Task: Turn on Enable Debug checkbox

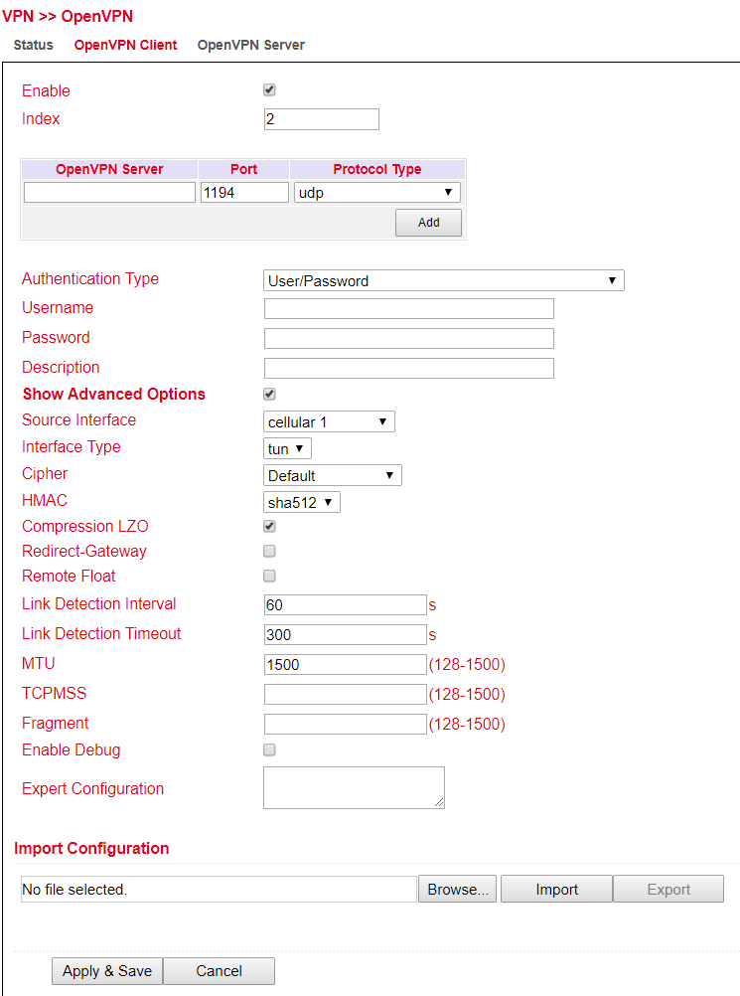Action: 269,749
